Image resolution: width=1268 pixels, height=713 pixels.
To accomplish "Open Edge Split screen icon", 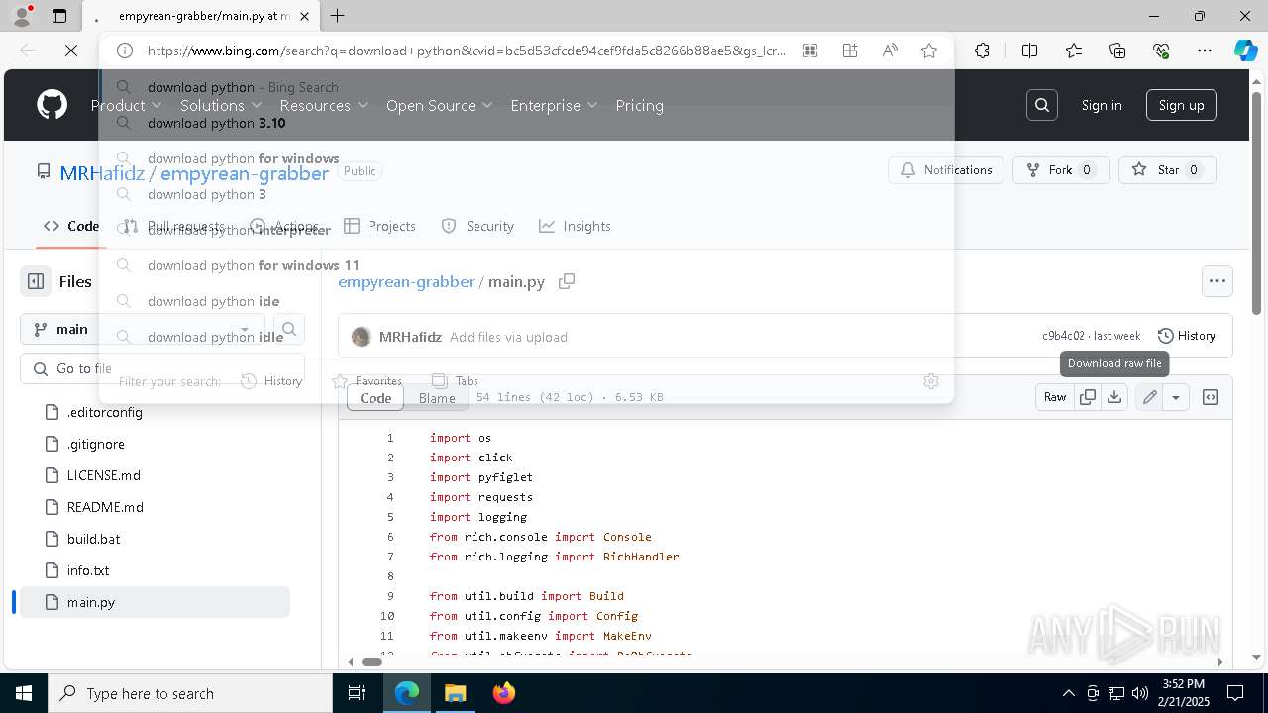I will pyautogui.click(x=1029, y=51).
